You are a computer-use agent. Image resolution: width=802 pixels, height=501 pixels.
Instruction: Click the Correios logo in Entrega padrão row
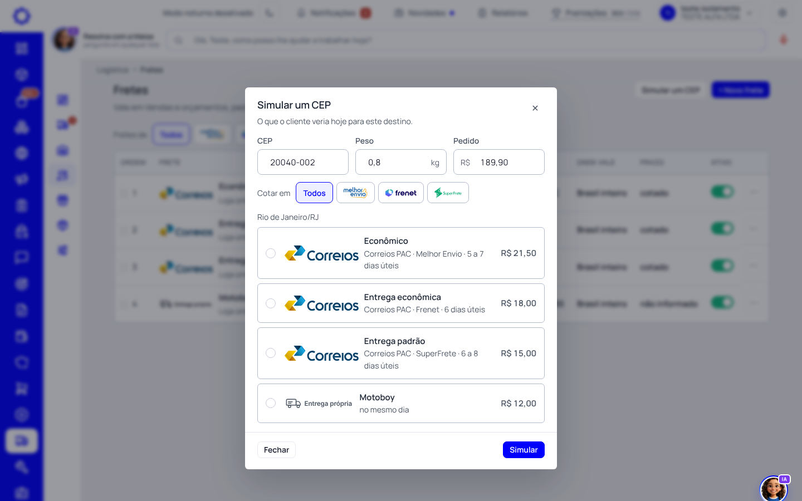pos(321,353)
